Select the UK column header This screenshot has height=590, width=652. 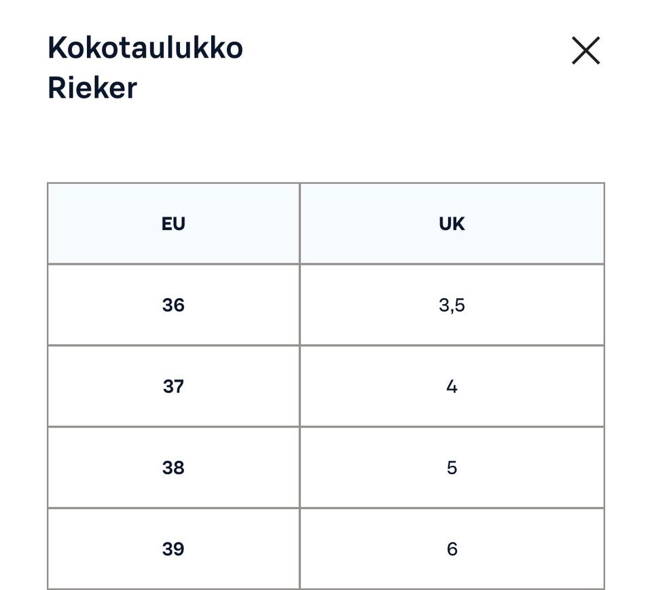[x=452, y=223]
